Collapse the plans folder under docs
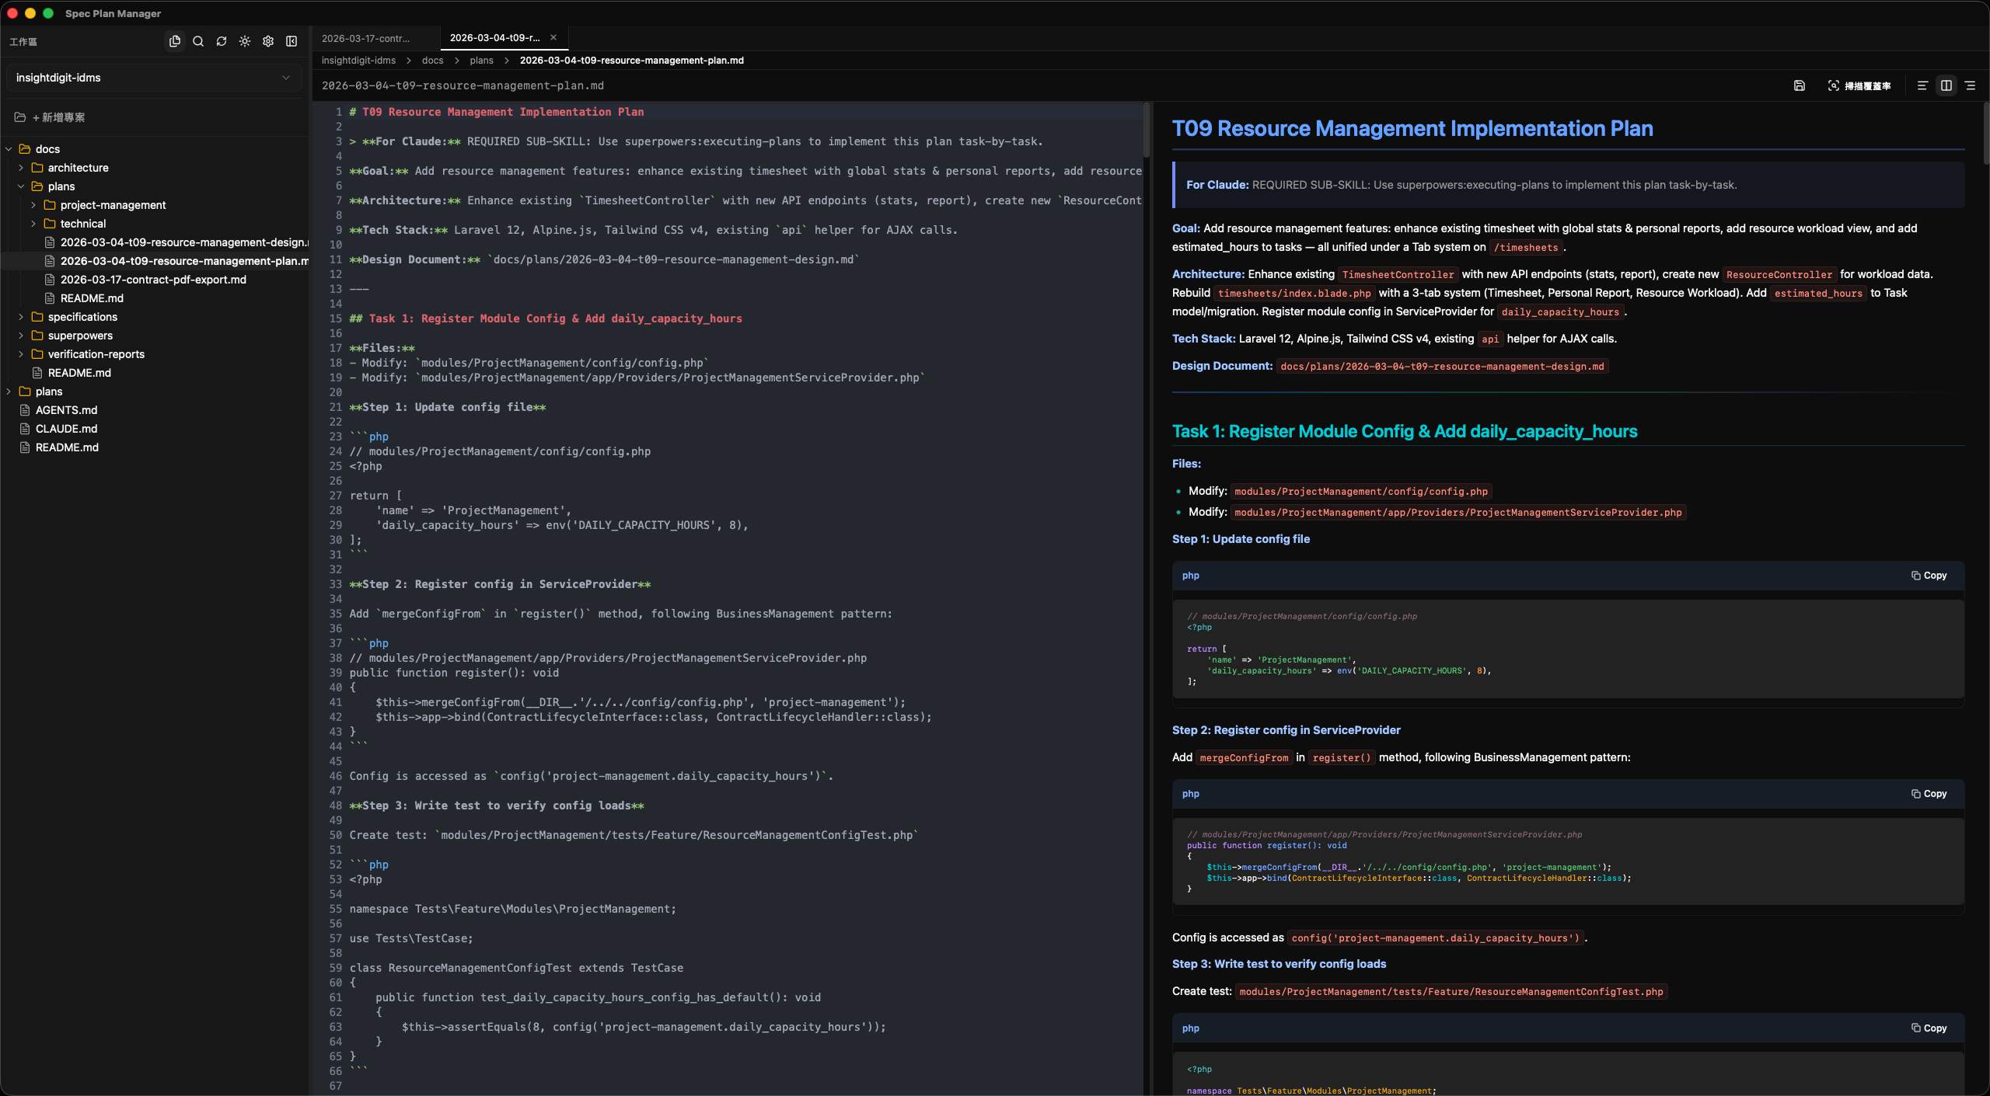Screen dimensions: 1990x1096 coord(21,186)
